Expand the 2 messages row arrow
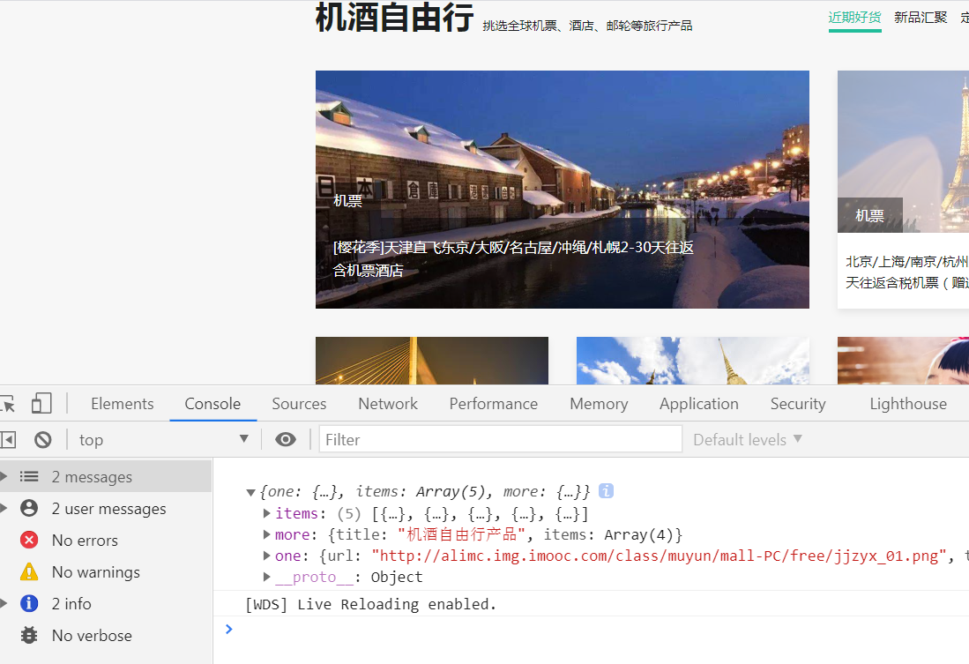This screenshot has height=664, width=969. point(4,477)
